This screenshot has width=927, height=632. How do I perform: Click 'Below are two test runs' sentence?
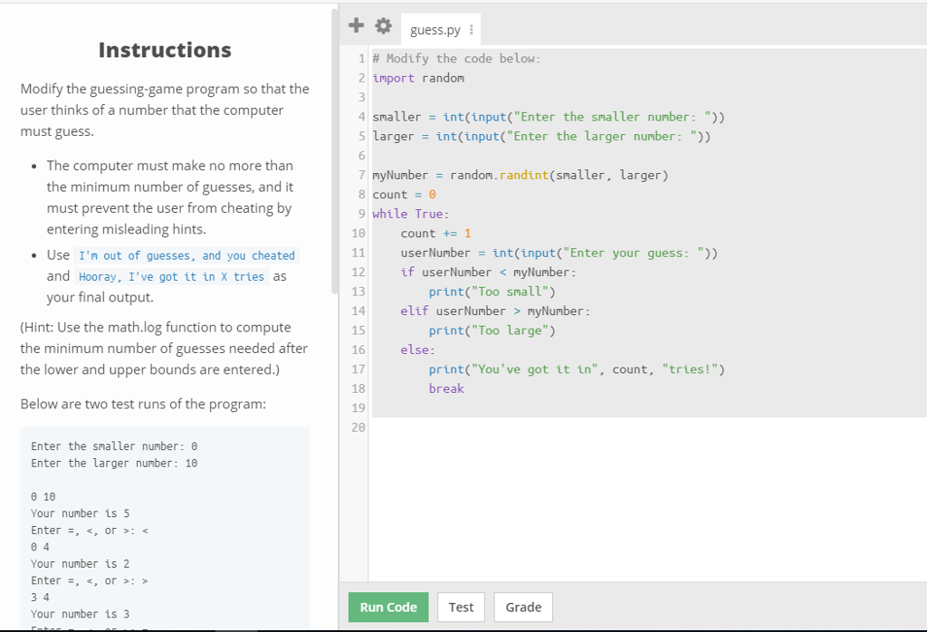click(x=143, y=404)
